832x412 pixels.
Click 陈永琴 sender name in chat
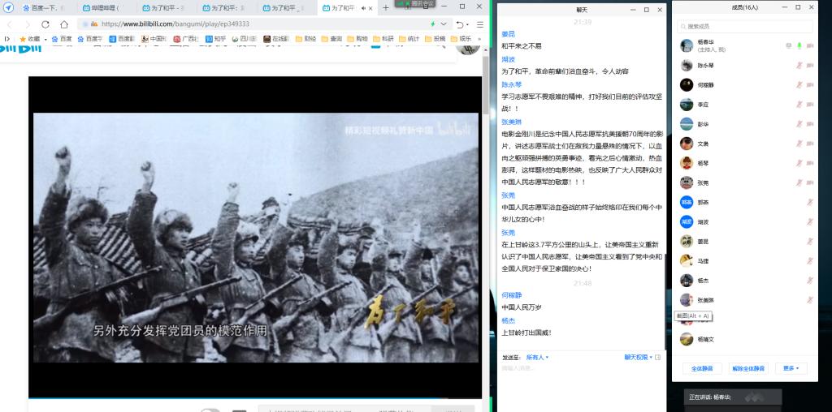[512, 84]
